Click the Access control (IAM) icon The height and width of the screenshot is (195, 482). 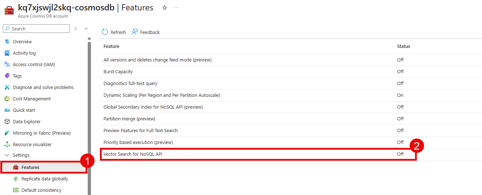point(7,64)
